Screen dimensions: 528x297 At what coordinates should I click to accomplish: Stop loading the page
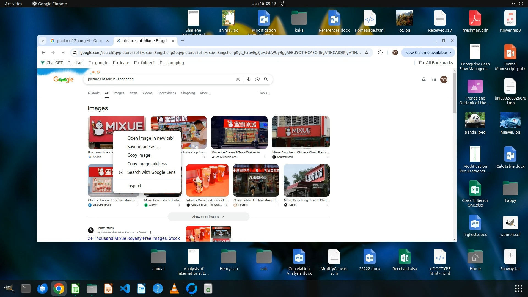[x=63, y=53]
